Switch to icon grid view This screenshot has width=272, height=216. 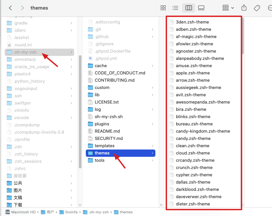coord(163,8)
